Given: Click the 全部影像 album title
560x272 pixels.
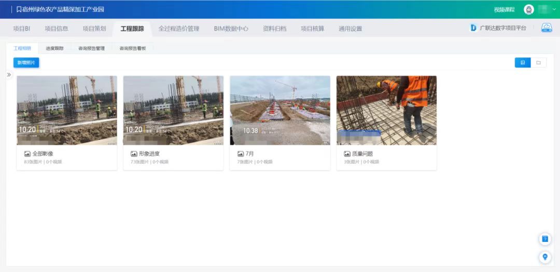Looking at the screenshot, I should point(43,154).
